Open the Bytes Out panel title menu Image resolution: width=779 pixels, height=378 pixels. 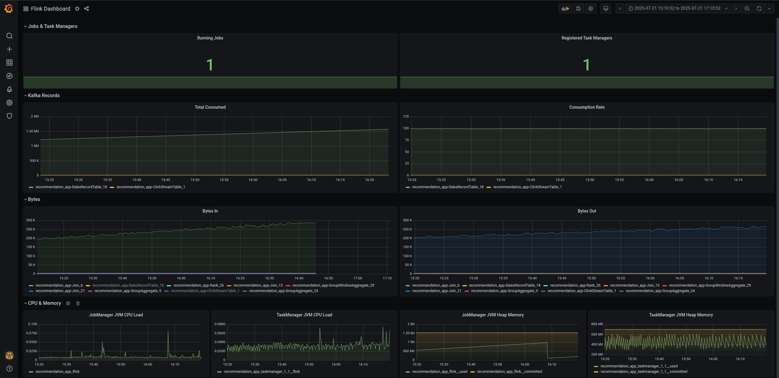[586, 211]
